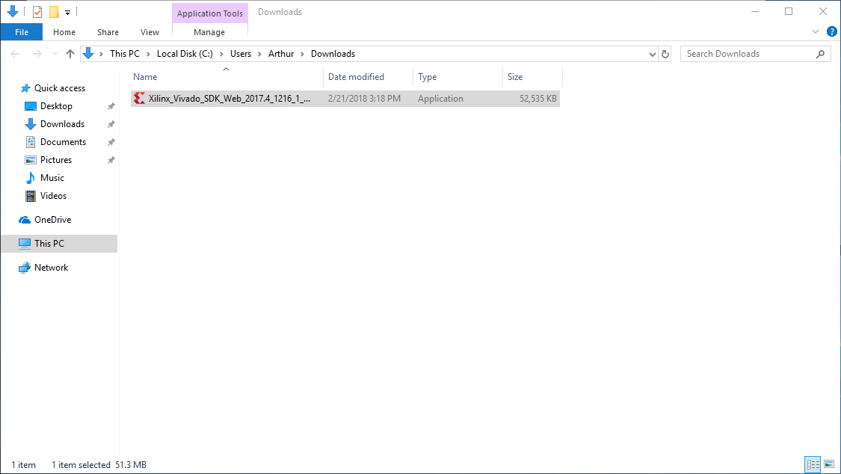Minimize the Downloads window
The height and width of the screenshot is (474, 841).
[754, 11]
